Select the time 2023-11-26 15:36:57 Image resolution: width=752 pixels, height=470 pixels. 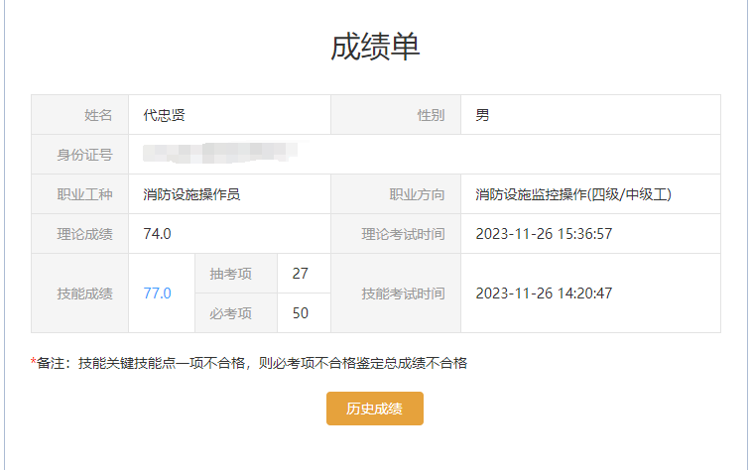pos(544,234)
